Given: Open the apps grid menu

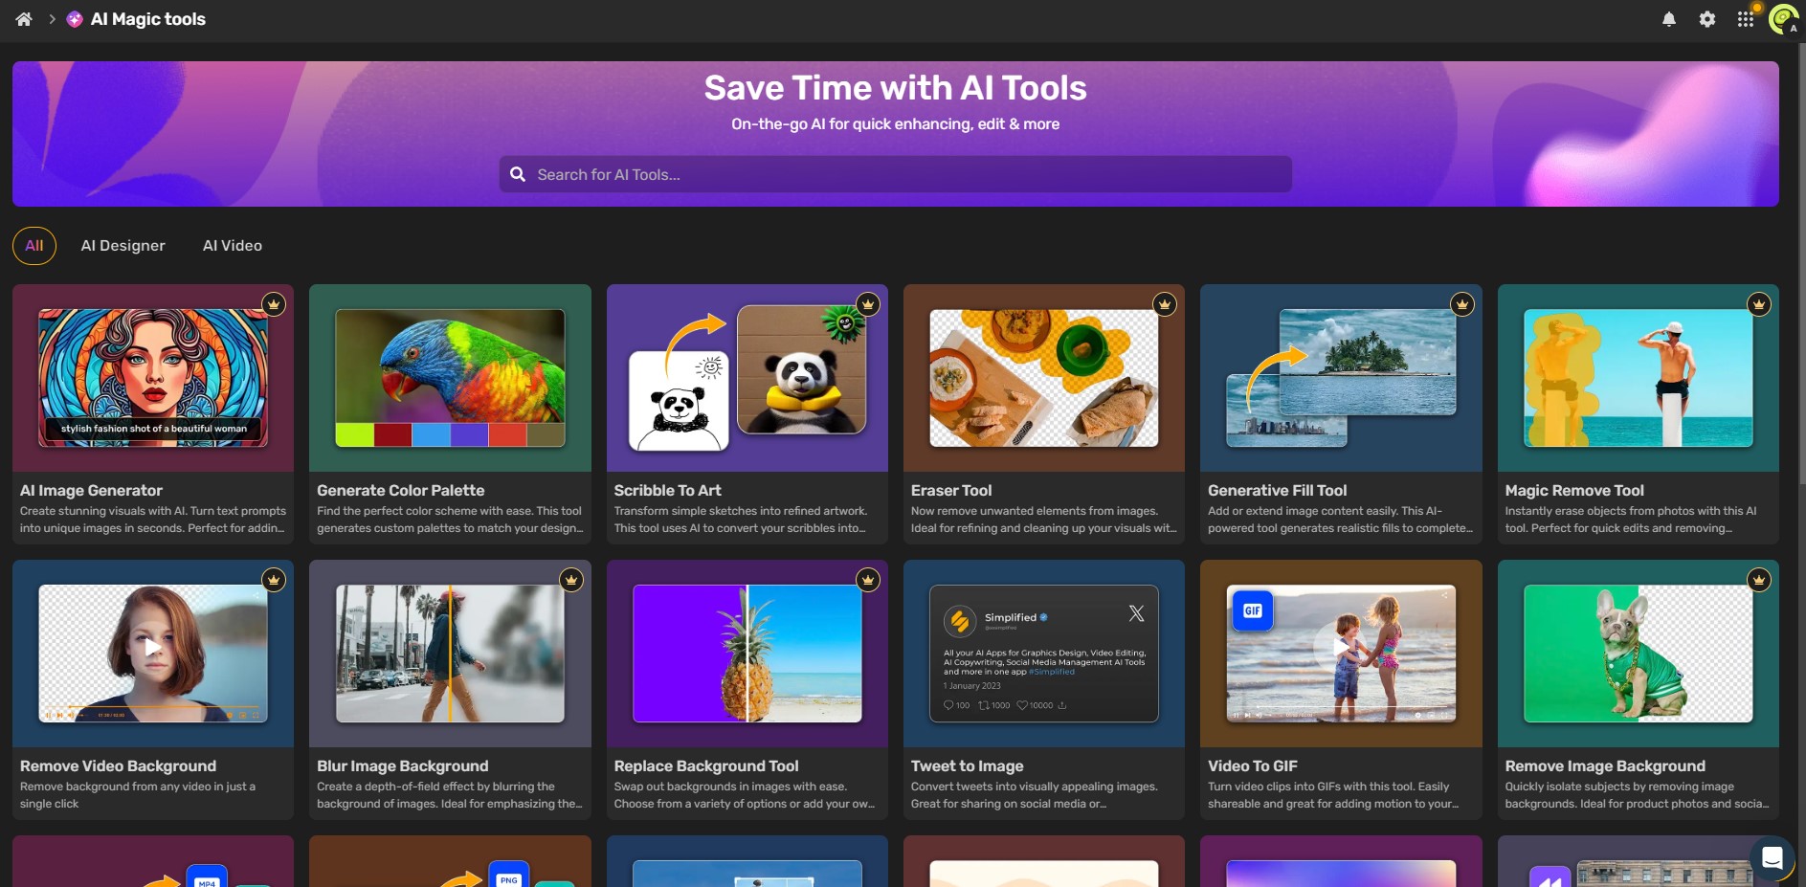Looking at the screenshot, I should 1746,19.
